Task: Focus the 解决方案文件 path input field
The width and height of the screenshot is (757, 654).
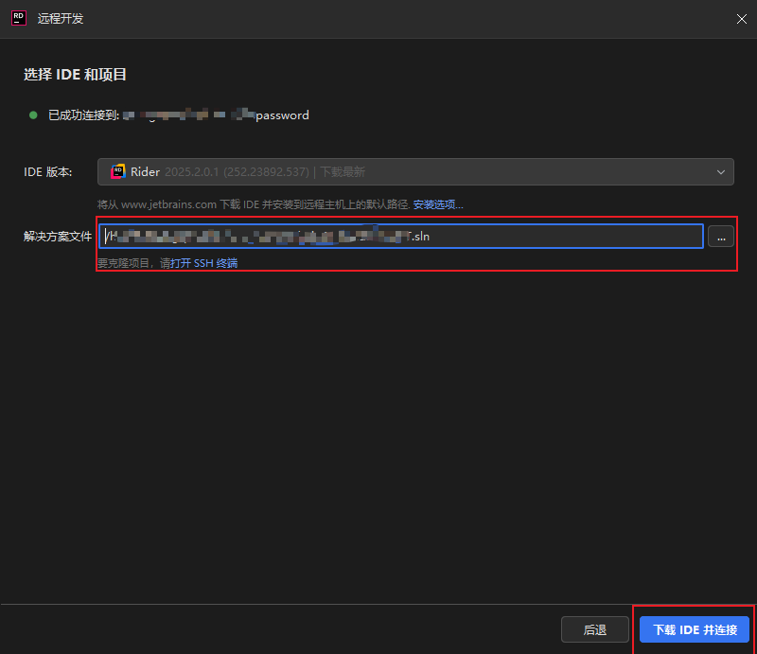Action: (x=568, y=237)
